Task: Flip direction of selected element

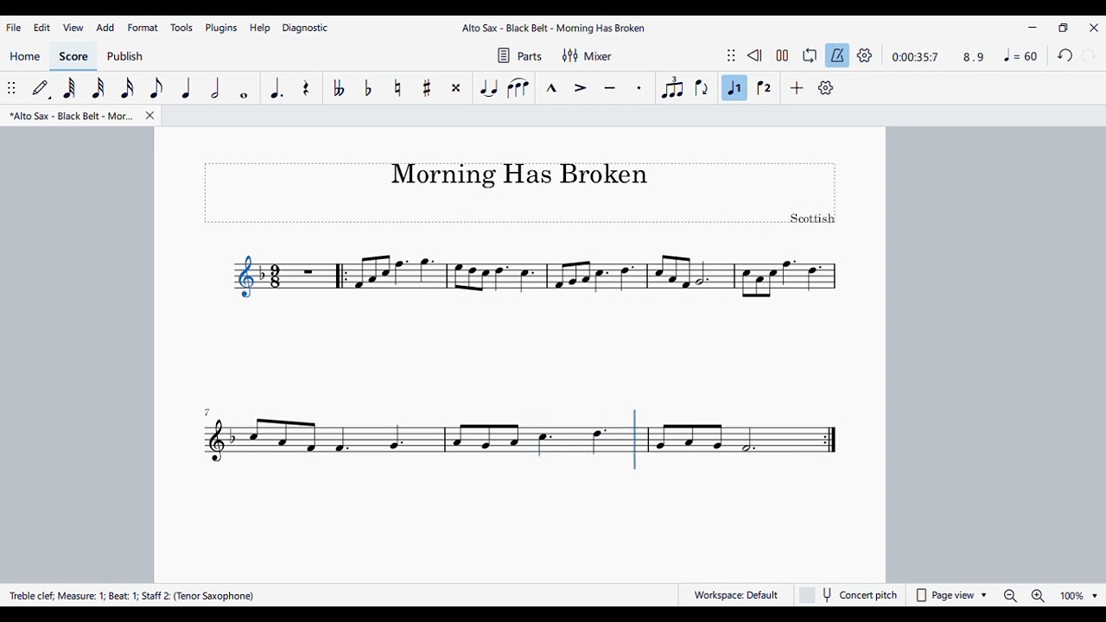Action: click(702, 88)
